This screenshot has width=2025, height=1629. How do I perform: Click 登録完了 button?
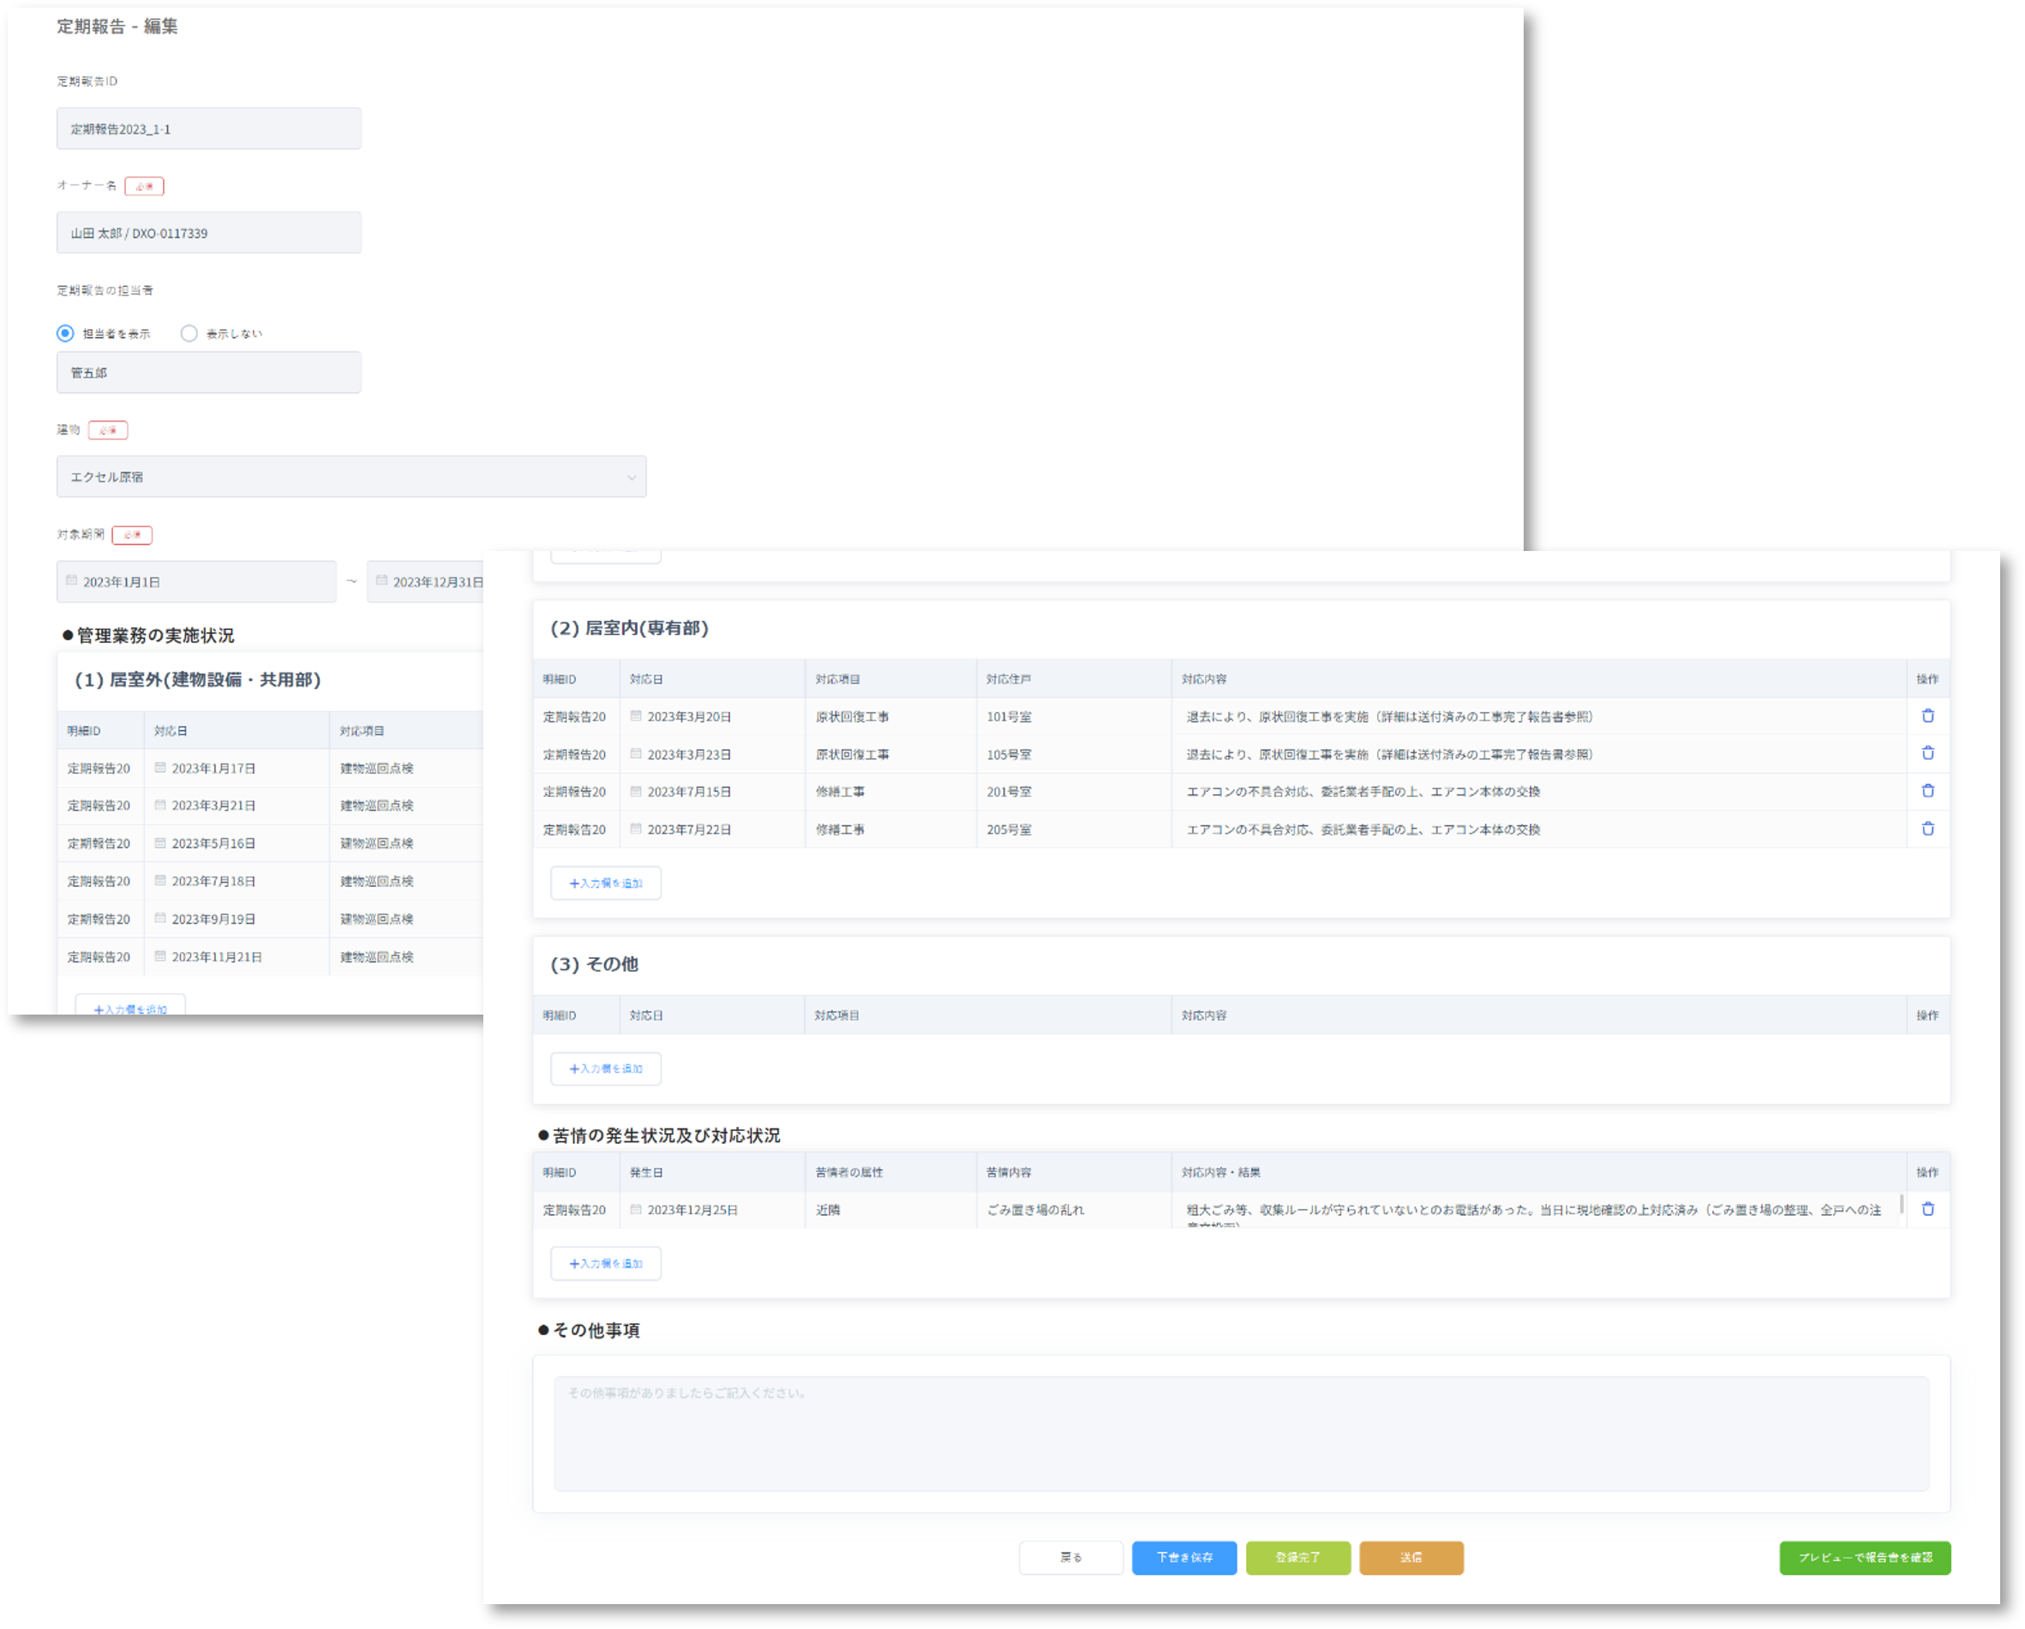click(1297, 1558)
